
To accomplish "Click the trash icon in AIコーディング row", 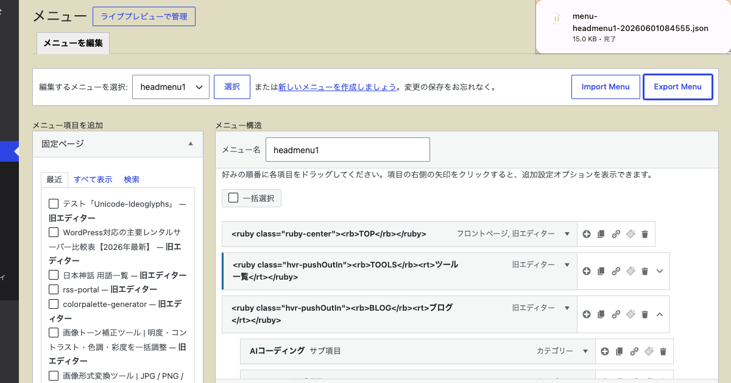I will [x=663, y=351].
